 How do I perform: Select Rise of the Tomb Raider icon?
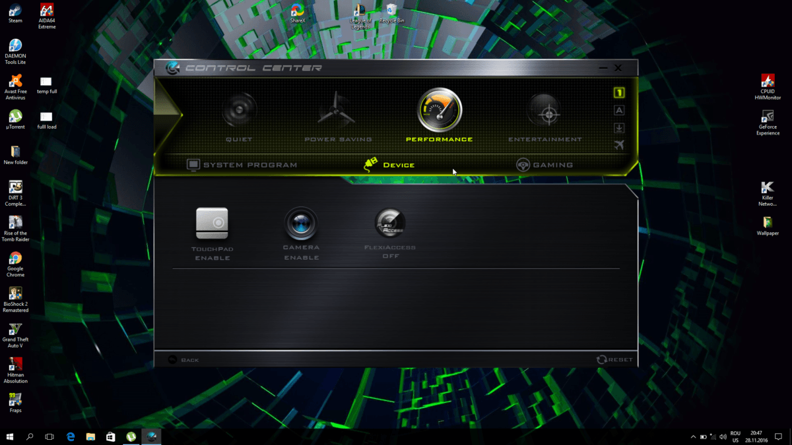[x=15, y=229]
